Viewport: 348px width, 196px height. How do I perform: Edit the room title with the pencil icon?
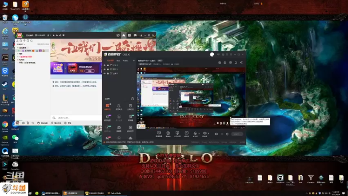click(150, 64)
